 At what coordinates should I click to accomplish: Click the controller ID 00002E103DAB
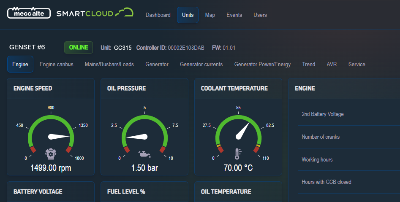[186, 48]
